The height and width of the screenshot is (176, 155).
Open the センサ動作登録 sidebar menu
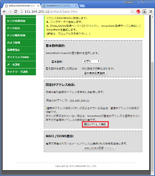pos(21,35)
